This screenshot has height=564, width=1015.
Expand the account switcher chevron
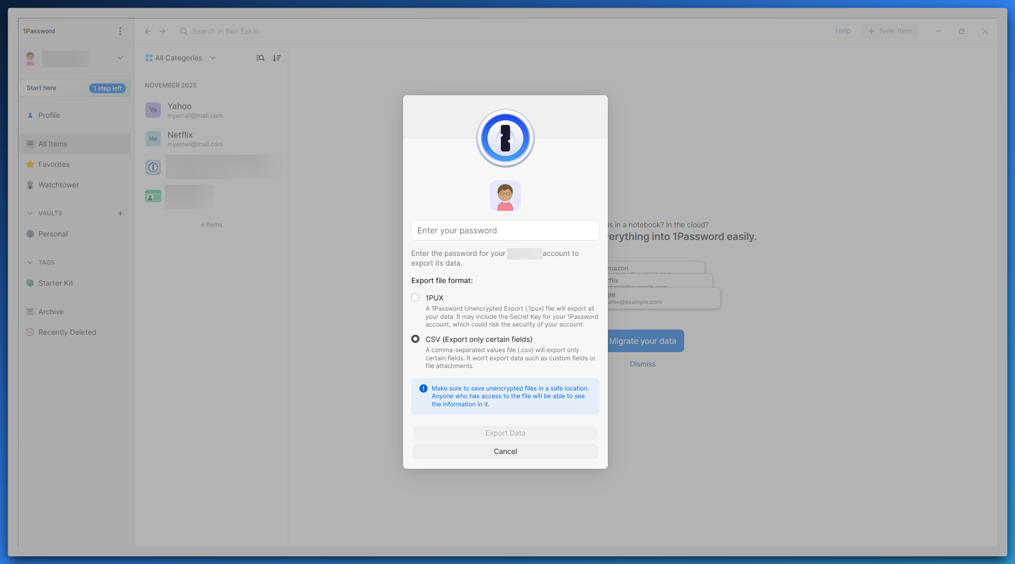click(x=120, y=58)
